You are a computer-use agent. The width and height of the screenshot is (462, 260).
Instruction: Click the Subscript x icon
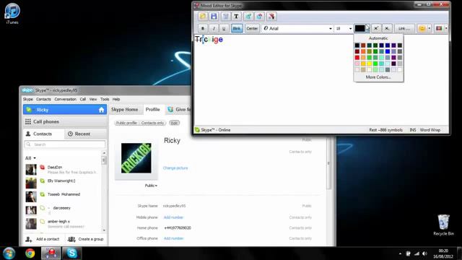point(387,28)
